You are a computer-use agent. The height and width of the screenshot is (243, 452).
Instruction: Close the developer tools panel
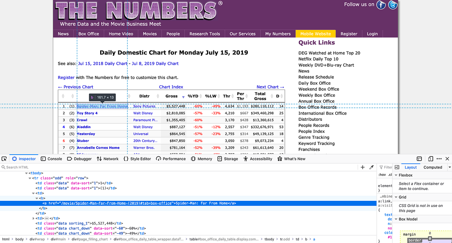(447, 159)
